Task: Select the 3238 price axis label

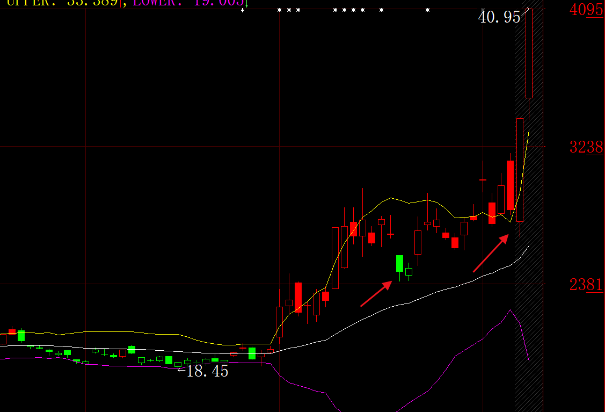Action: pyautogui.click(x=586, y=147)
